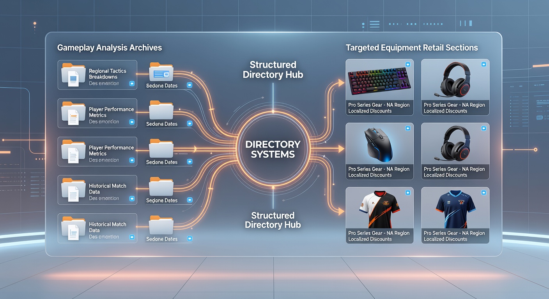Select the Regional Tactics Breakdowns title text
The image size is (549, 299).
click(x=108, y=74)
